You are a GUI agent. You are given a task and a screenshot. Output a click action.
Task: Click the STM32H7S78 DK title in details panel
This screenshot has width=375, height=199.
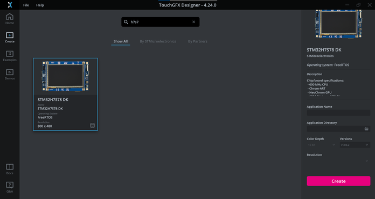click(324, 50)
